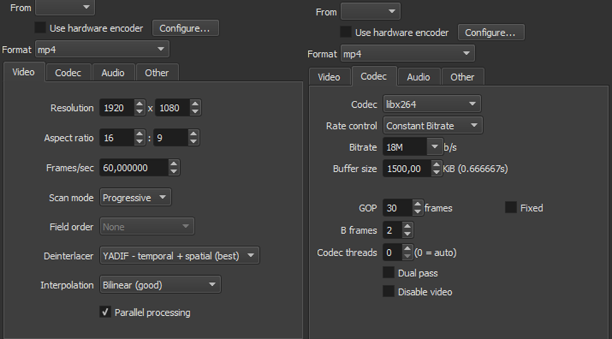The width and height of the screenshot is (612, 339).
Task: Raise Buffer size using up arrow
Action: point(436,164)
